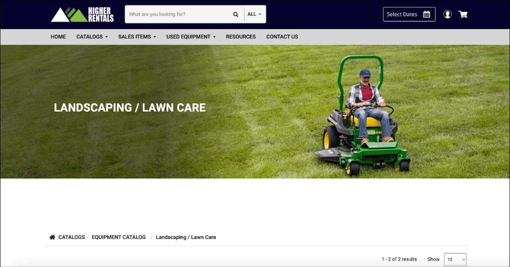Click the calendar icon in Select Dates

(427, 14)
